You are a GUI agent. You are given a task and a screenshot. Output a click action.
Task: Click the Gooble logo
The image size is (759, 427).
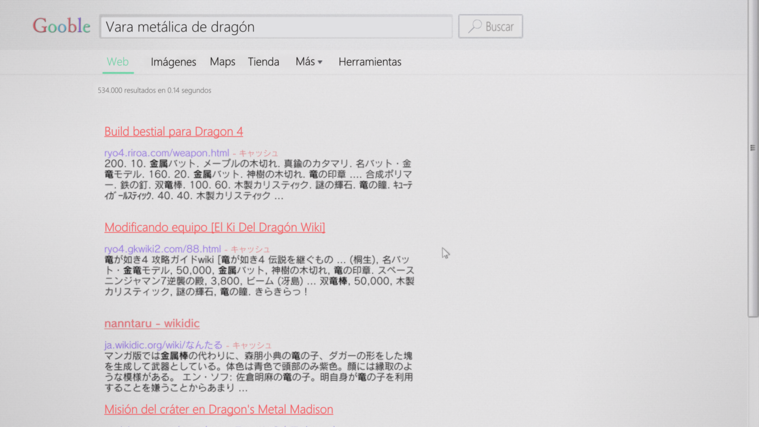click(x=61, y=26)
